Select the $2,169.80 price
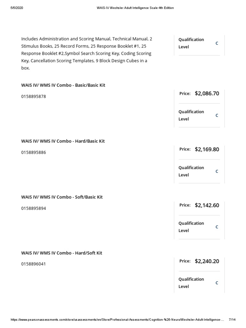 [207, 149]
